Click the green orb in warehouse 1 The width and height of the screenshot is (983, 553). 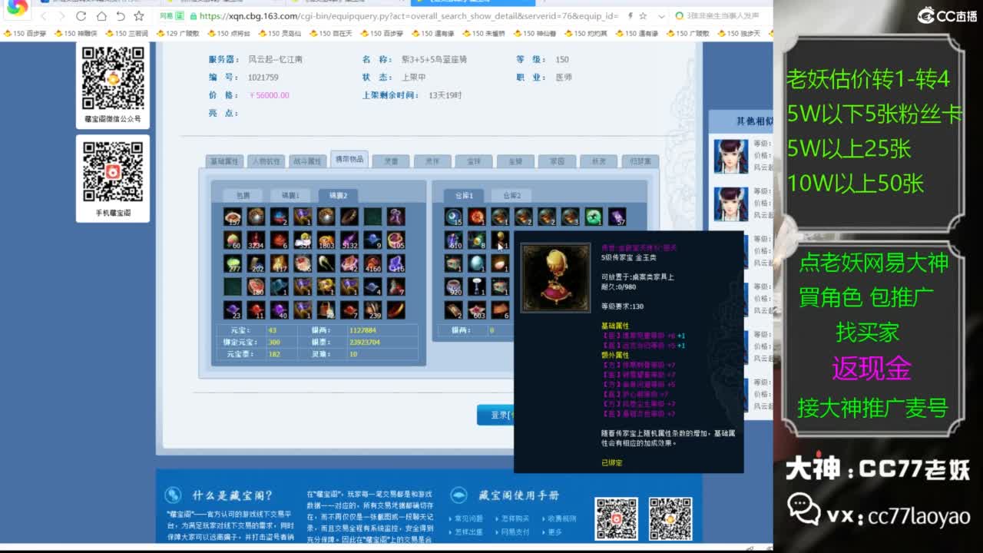pos(594,217)
